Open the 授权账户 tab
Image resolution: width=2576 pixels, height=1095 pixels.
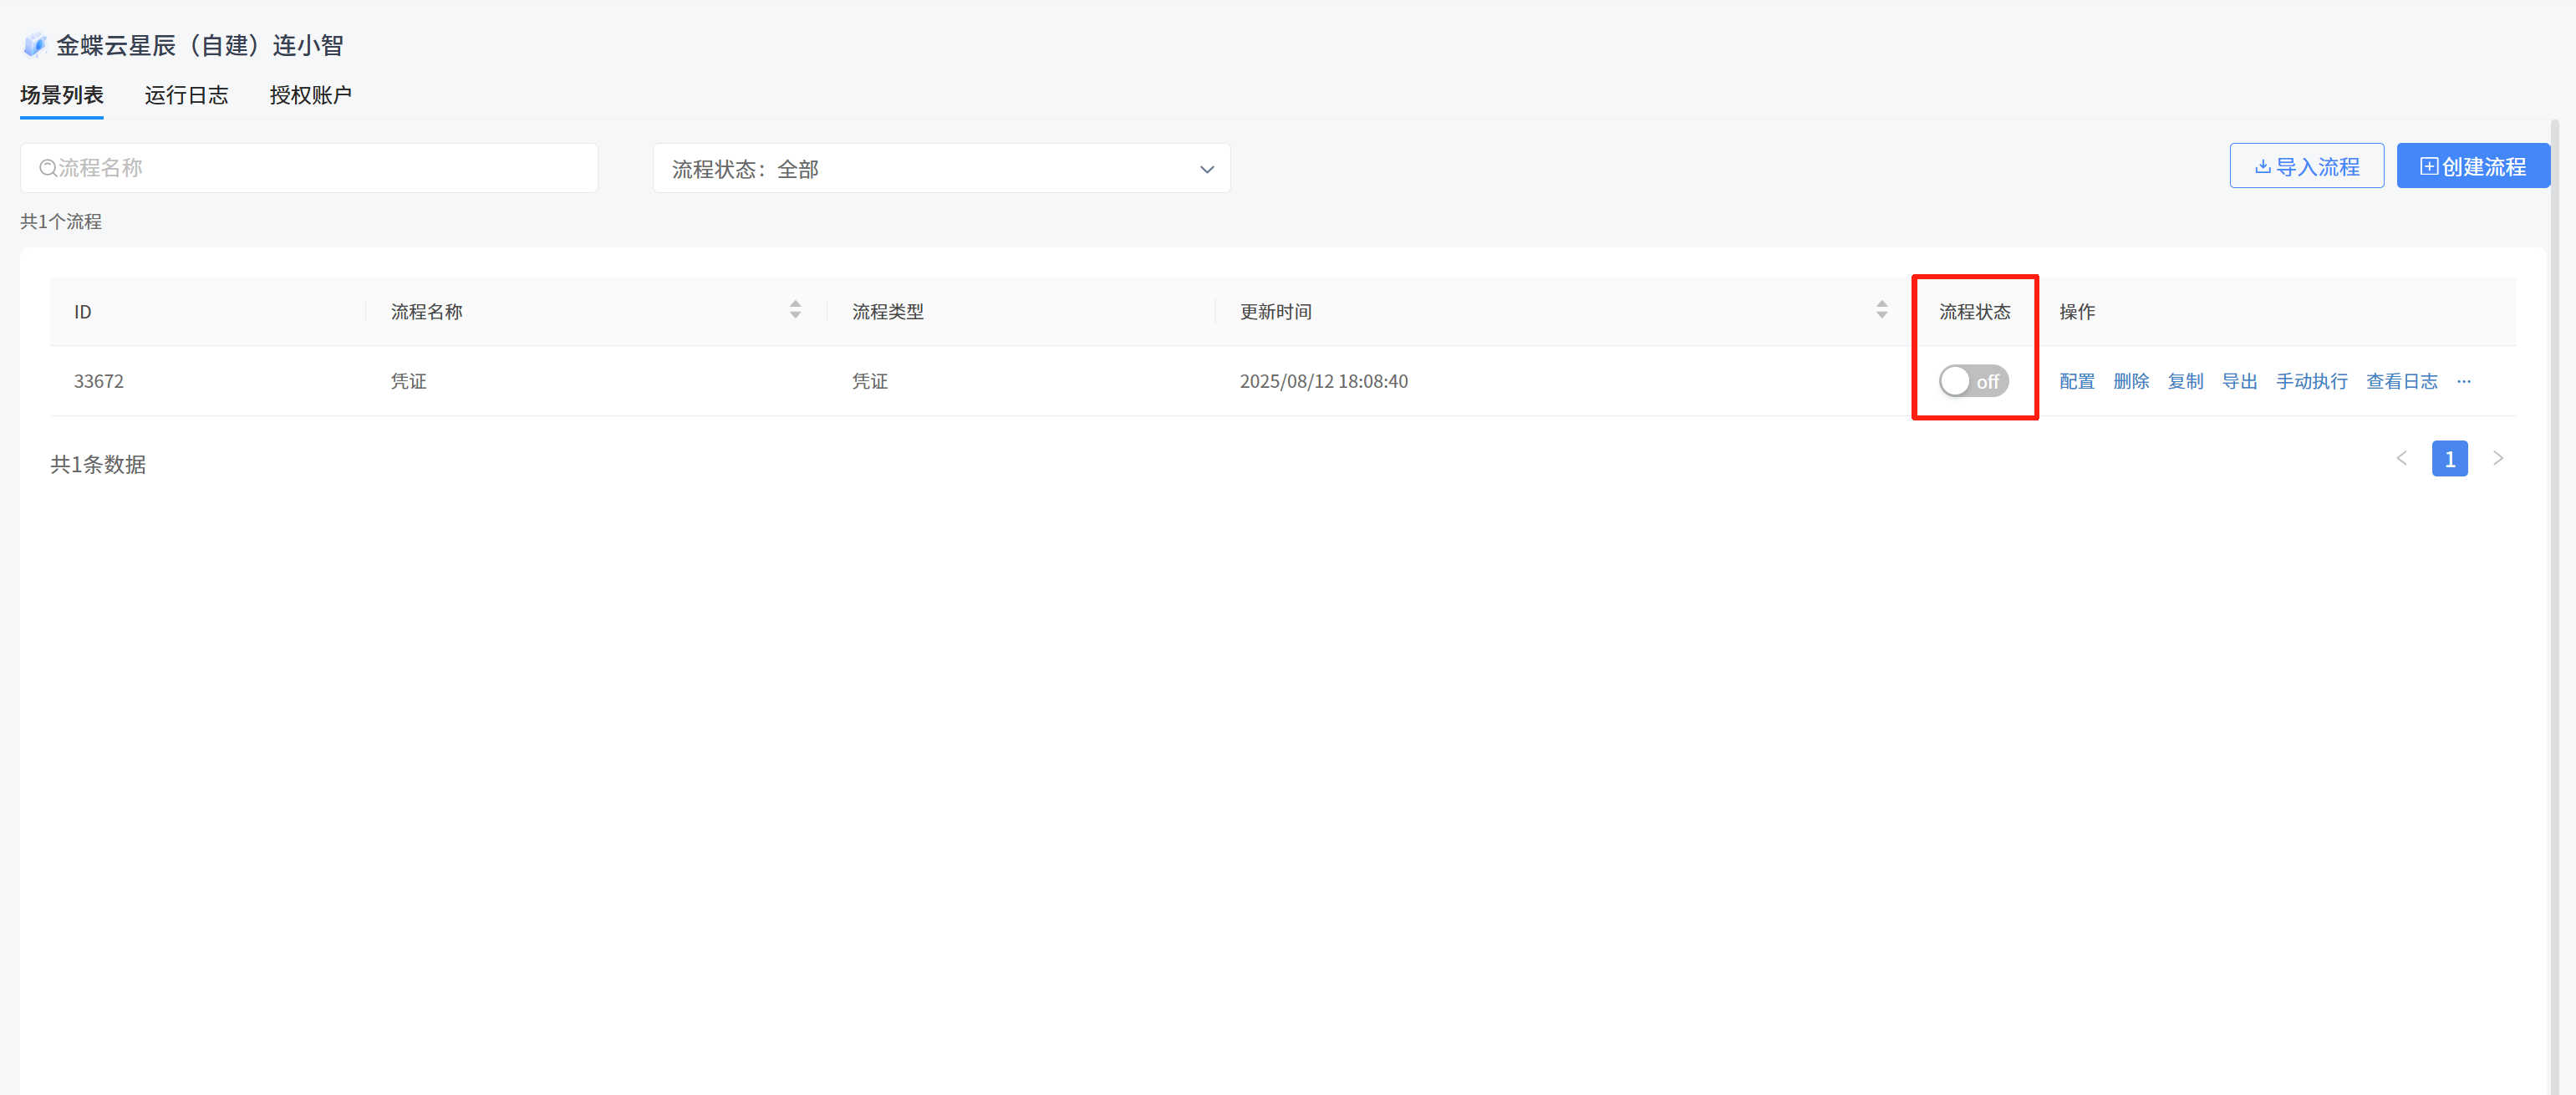310,95
